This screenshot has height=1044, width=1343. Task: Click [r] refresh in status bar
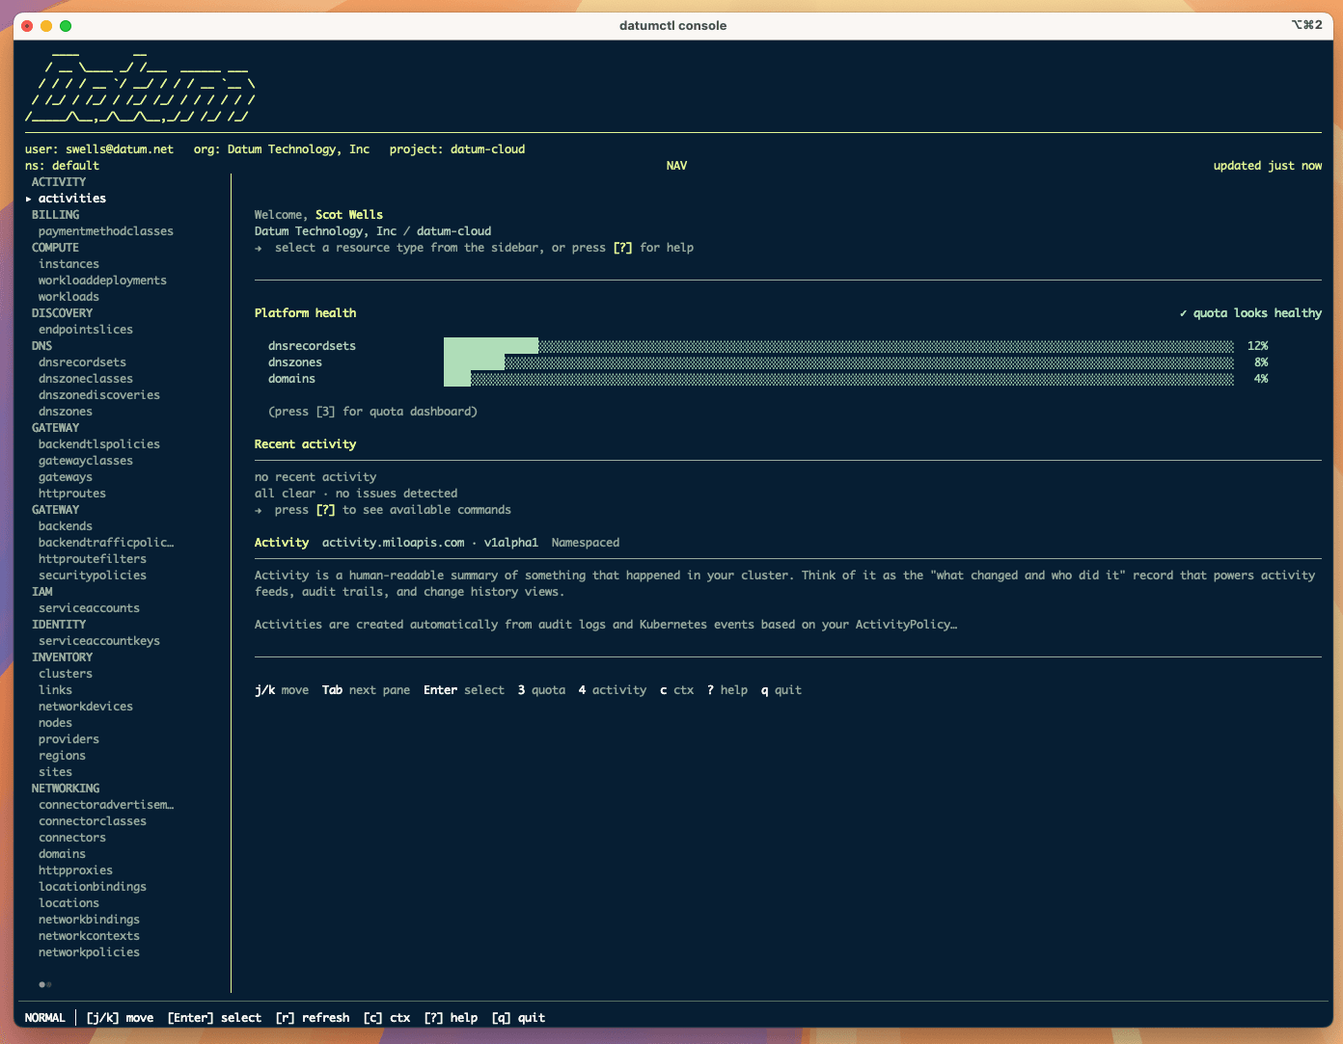[x=313, y=1018]
